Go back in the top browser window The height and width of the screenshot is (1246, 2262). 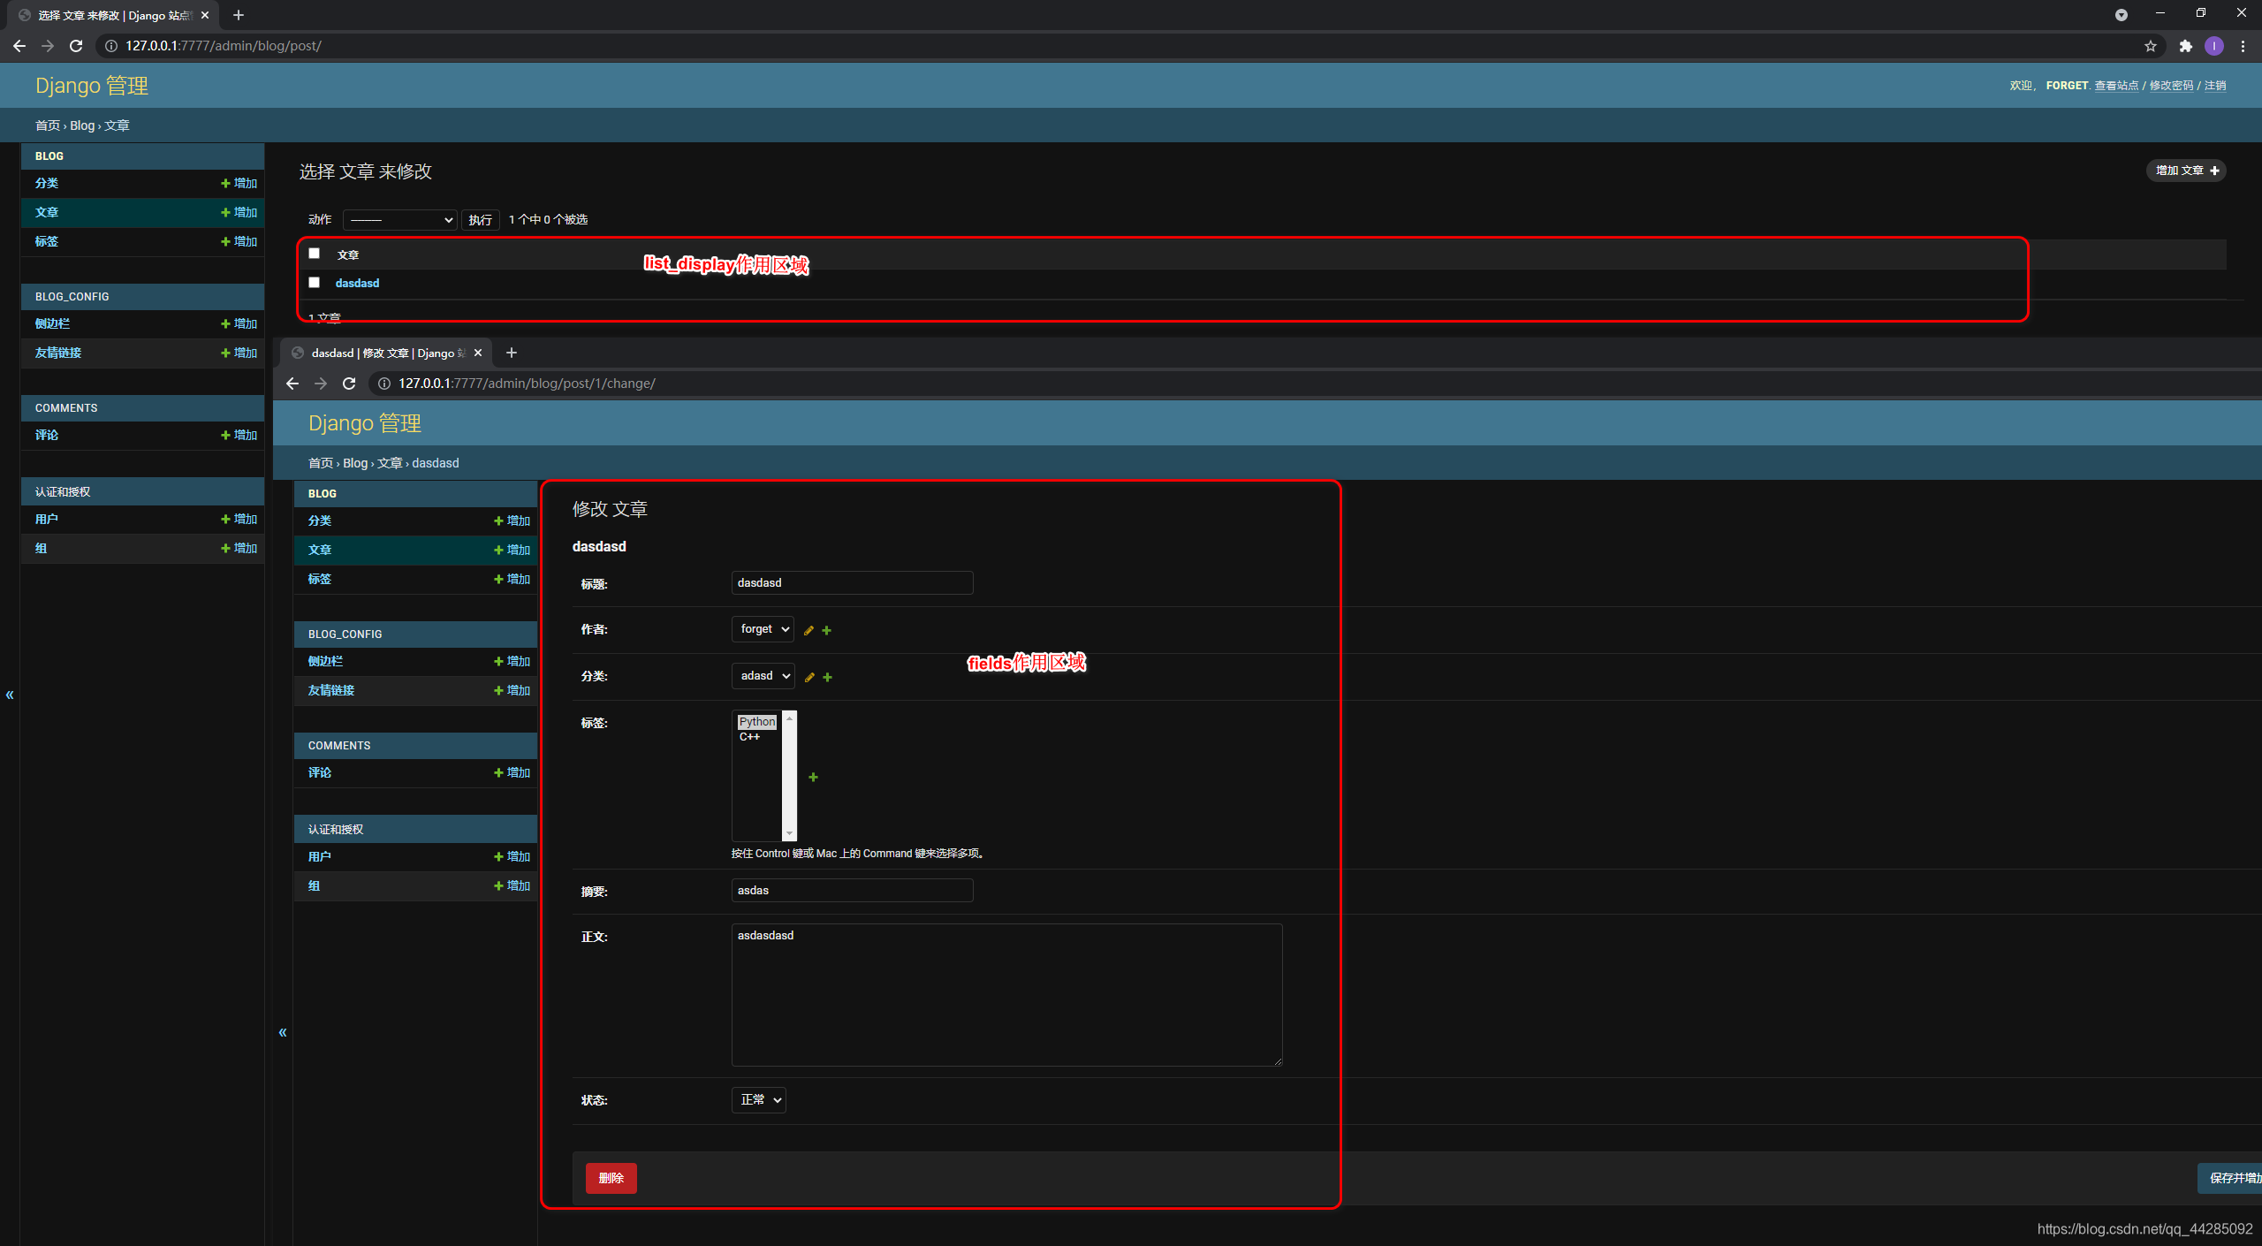(x=19, y=46)
